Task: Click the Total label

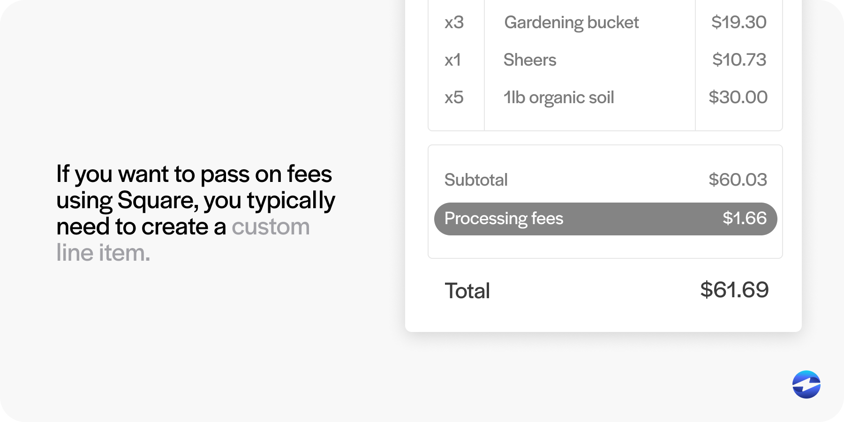Action: coord(467,291)
